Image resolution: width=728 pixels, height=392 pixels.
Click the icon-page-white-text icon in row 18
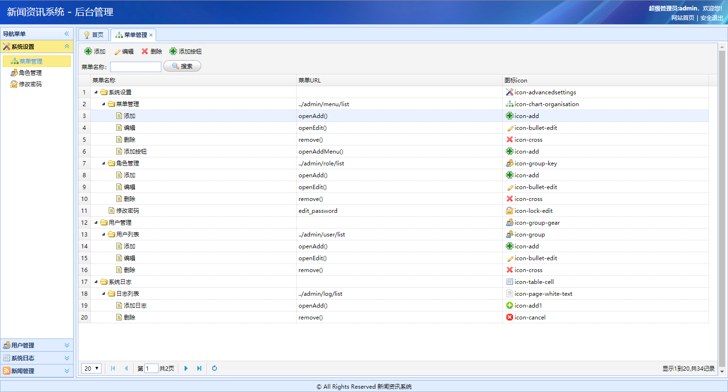pos(510,293)
